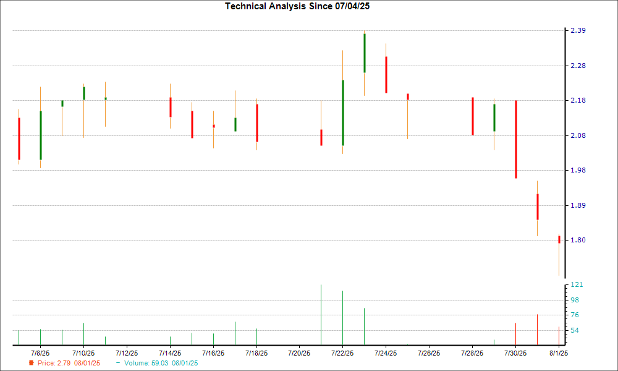Click the teal Volume legend dash icon

[118, 363]
